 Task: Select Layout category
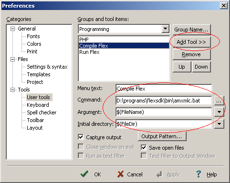tap(35, 128)
